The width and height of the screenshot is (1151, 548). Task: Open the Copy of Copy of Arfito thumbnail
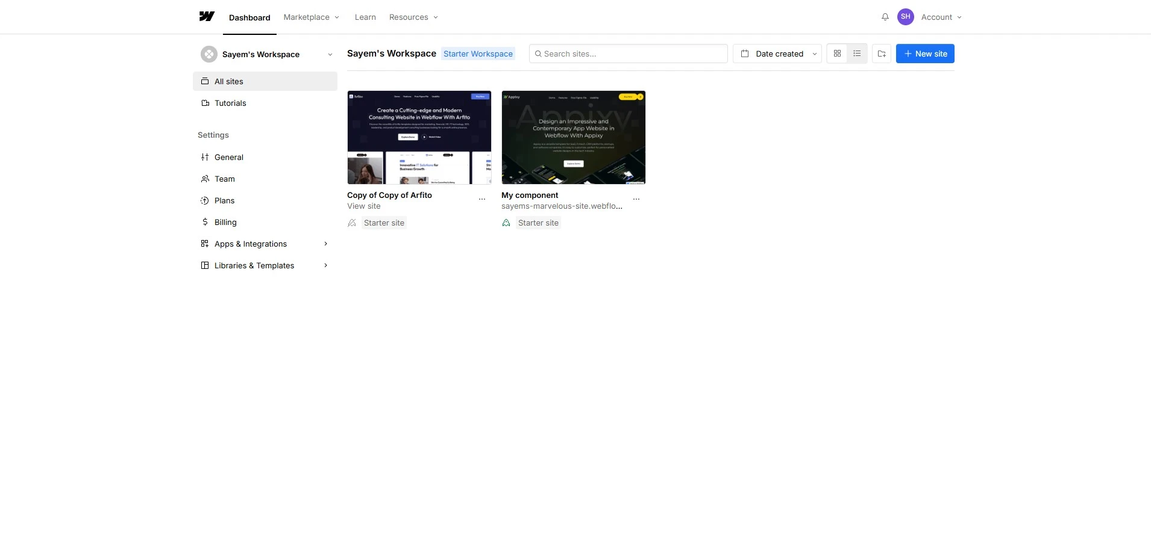419,137
